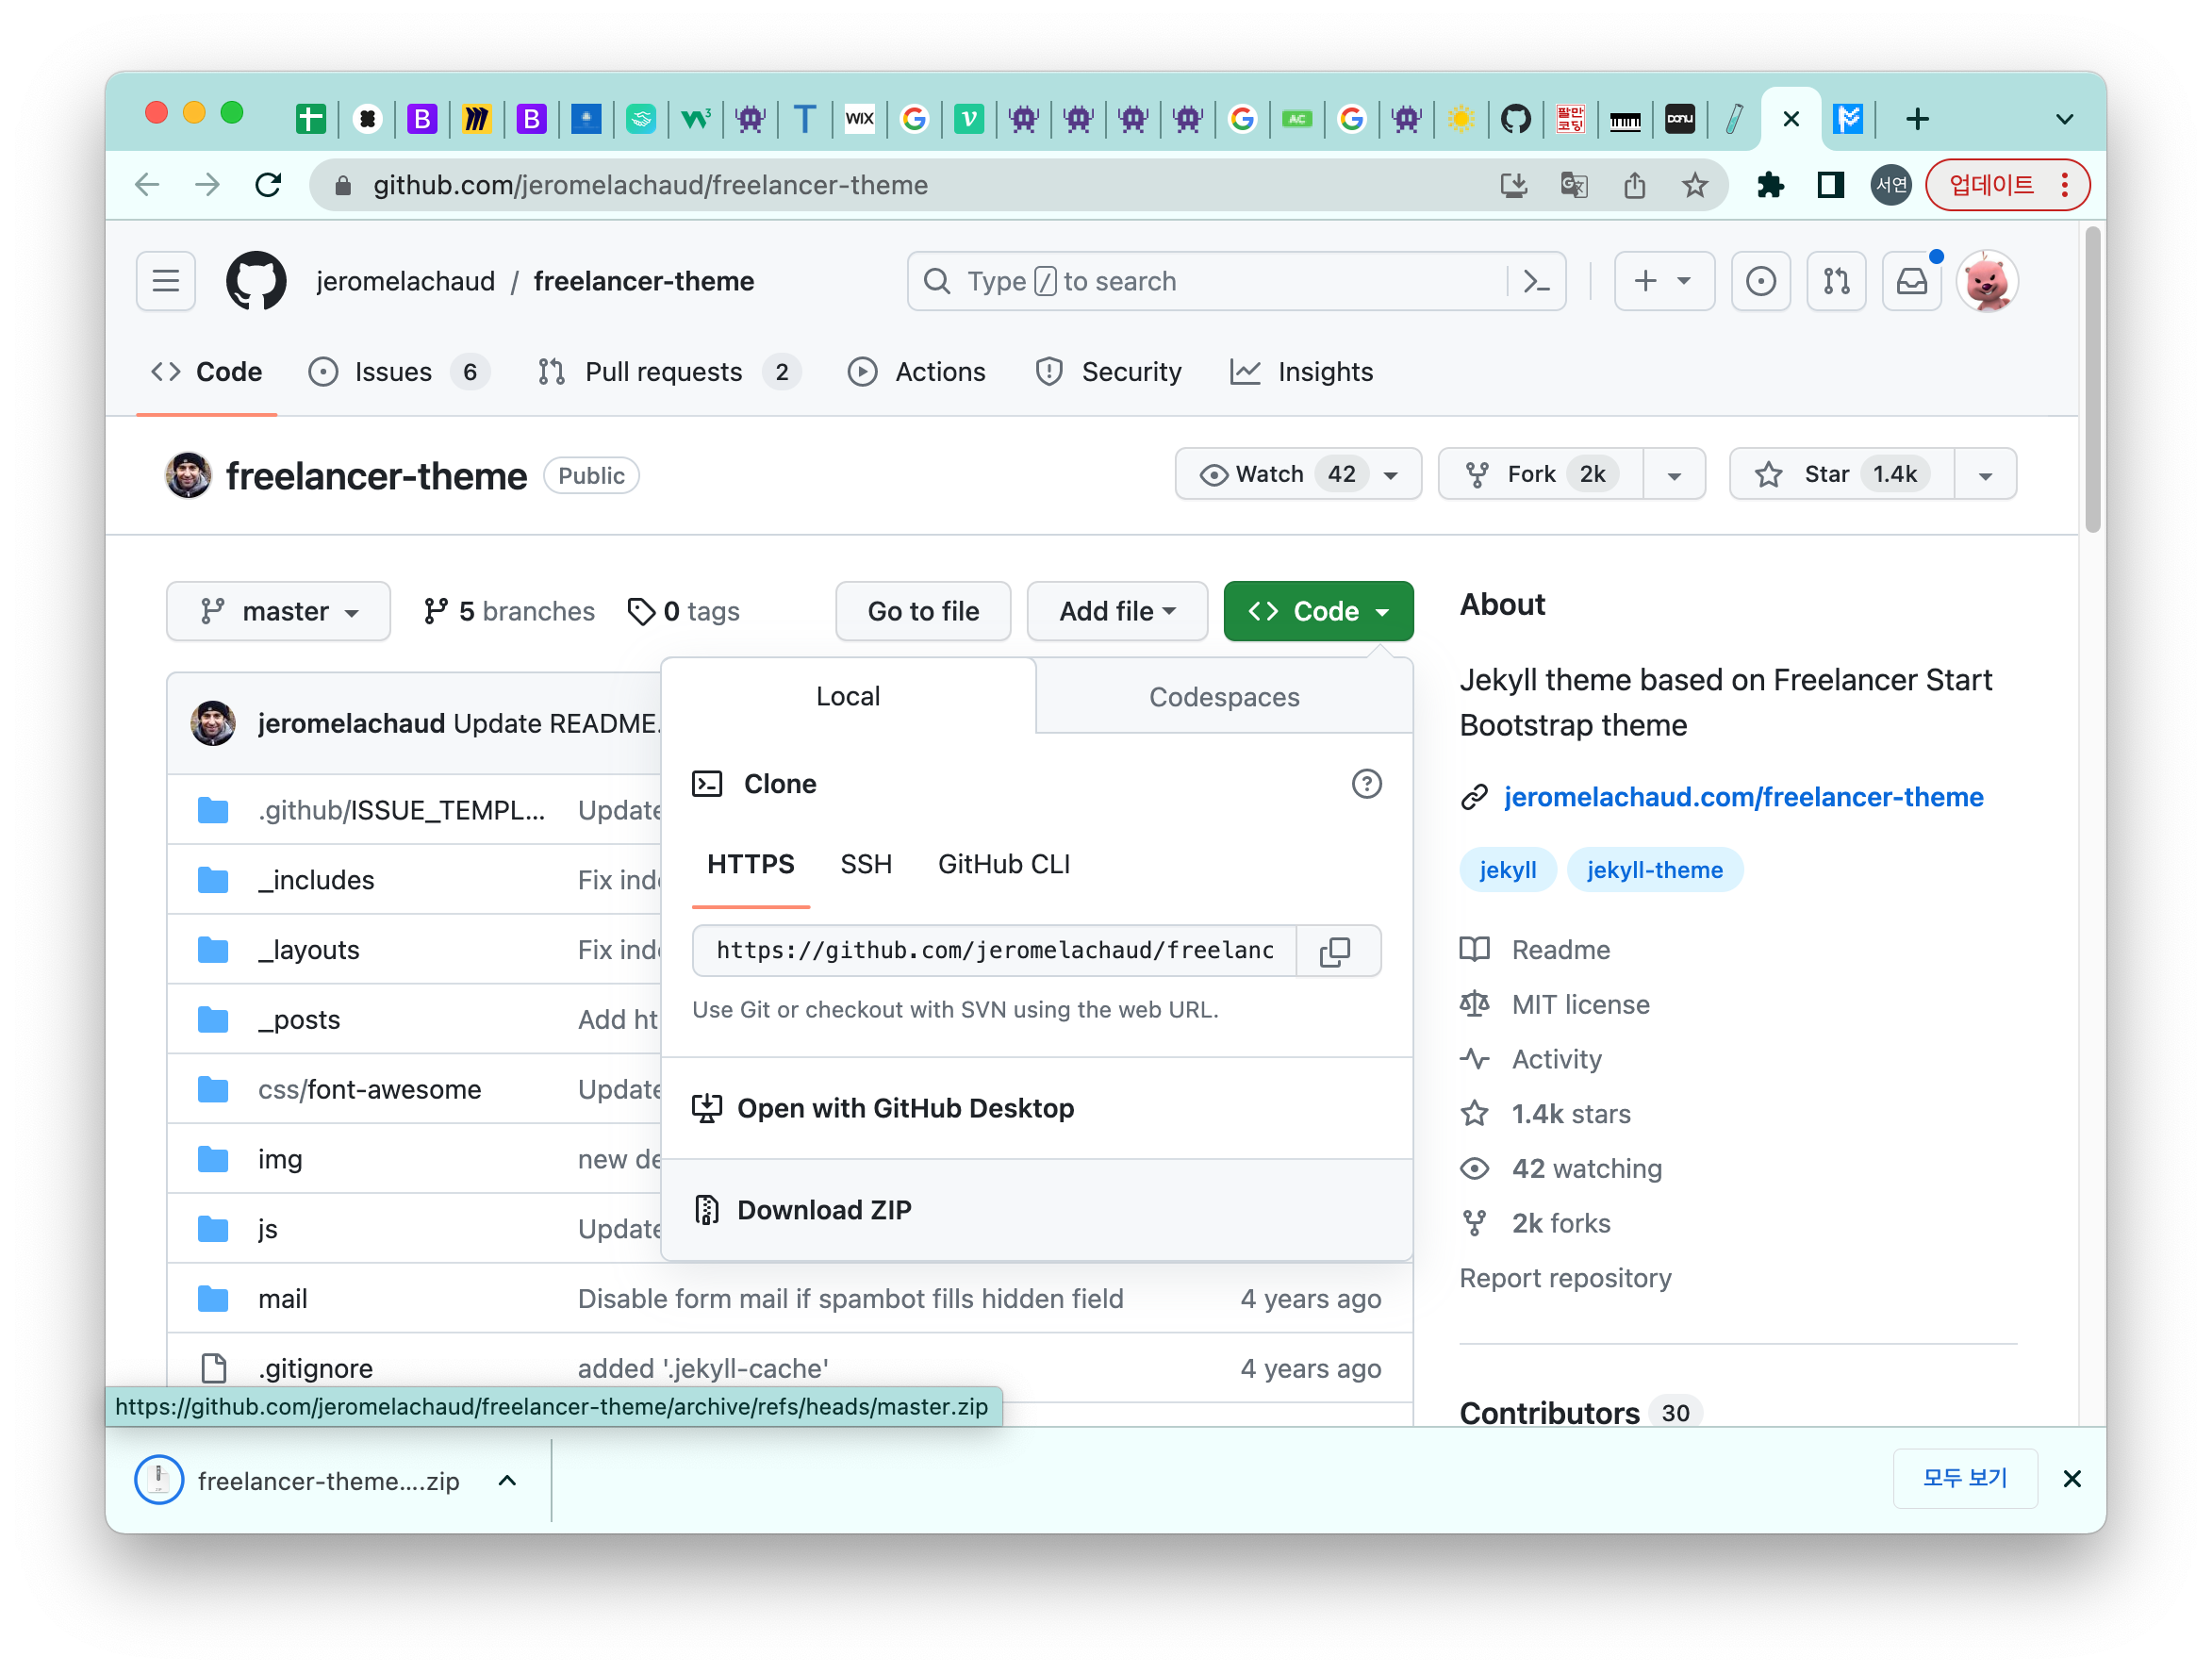The image size is (2212, 1673).
Task: Switch to the Codespaces tab
Action: 1223,697
